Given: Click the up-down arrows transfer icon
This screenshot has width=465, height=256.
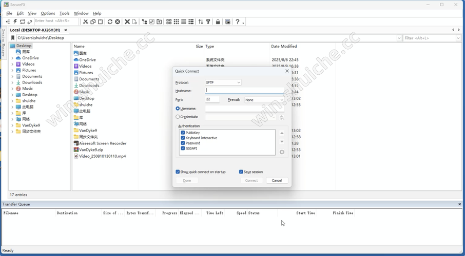Looking at the screenshot, I should coord(201,22).
